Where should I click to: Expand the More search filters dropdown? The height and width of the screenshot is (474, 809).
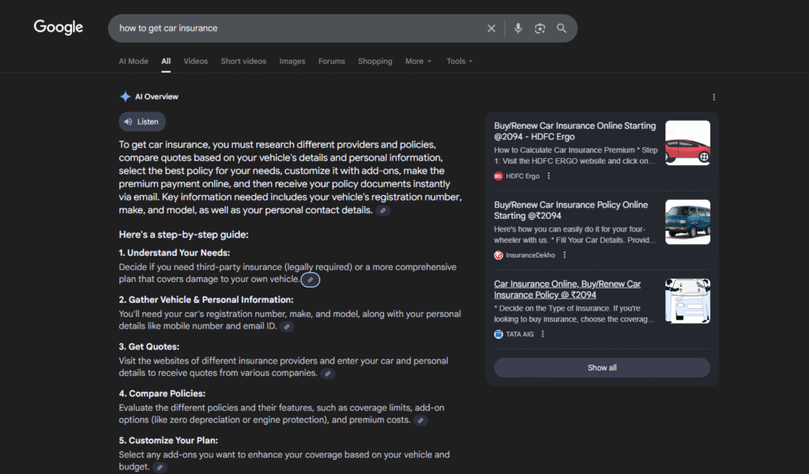click(418, 62)
